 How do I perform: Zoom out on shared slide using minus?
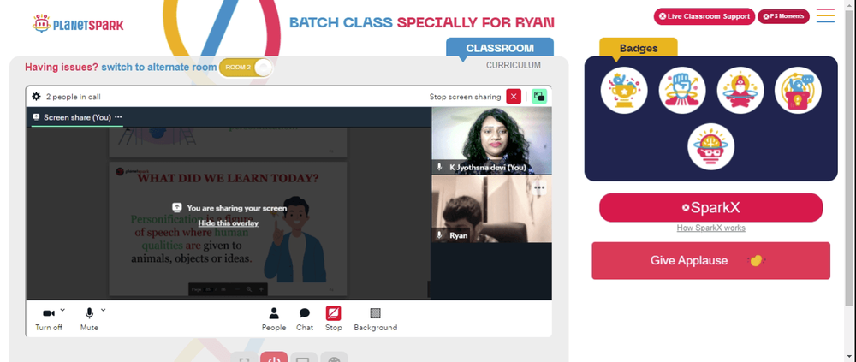pyautogui.click(x=237, y=289)
